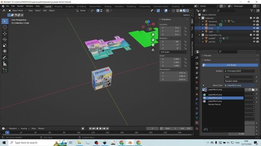Select the Scale tool
This screenshot has height=146, width=261.
tap(5, 45)
